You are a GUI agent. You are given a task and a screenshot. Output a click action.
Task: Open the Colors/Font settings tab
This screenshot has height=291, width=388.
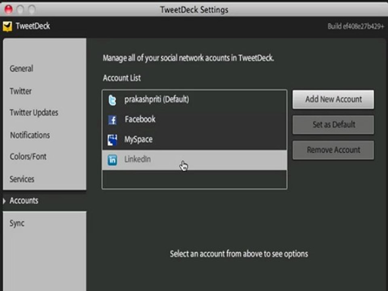pyautogui.click(x=28, y=156)
